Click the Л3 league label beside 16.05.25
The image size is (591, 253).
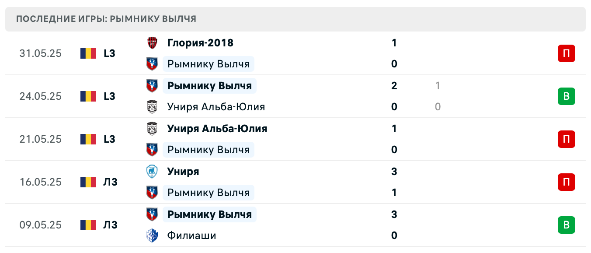111,182
